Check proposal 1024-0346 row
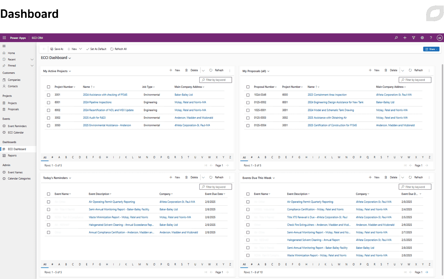The height and width of the screenshot is (279, 444). pos(248,95)
